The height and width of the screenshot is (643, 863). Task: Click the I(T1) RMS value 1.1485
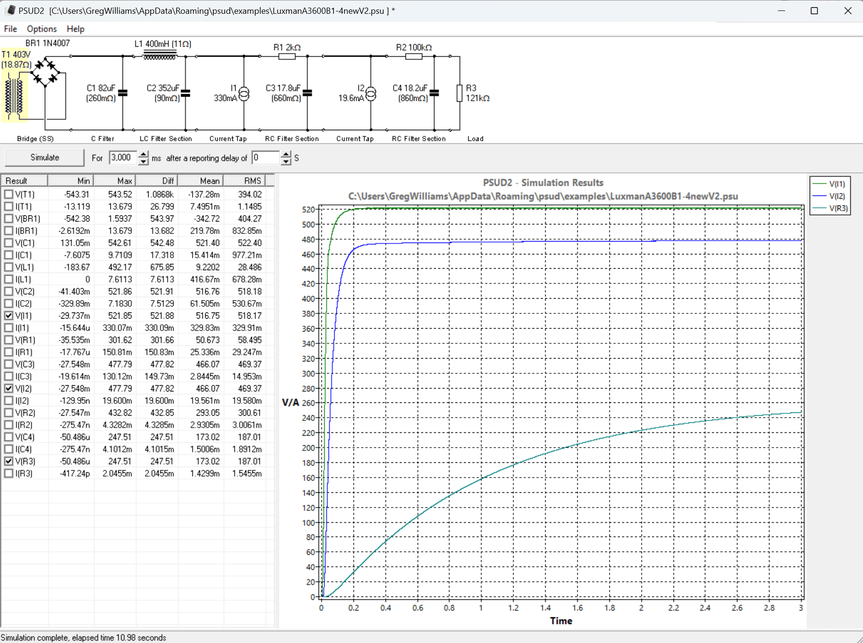click(249, 207)
